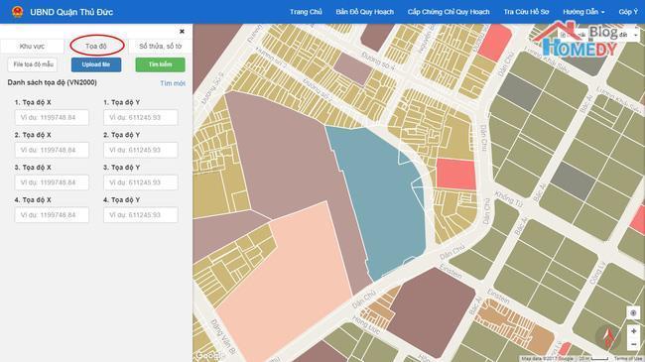Switch to the Khu vực tab

click(32, 46)
